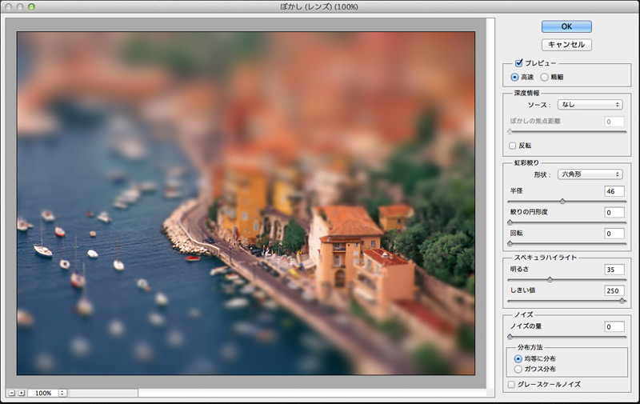Viewport: 640px width, 404px height.
Task: Click the キャンセル button
Action: point(566,45)
